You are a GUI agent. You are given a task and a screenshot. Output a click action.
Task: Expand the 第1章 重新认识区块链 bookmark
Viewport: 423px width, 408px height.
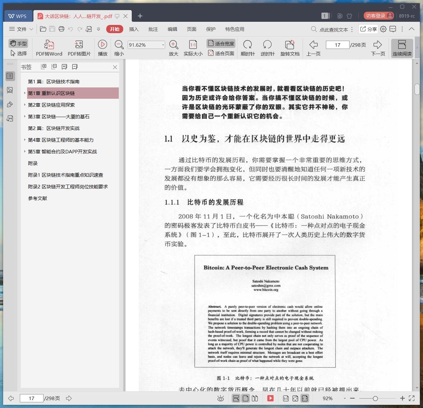click(x=25, y=93)
